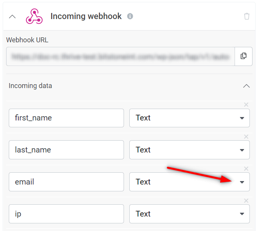Open the Text type dropdown for email
259x231 pixels.
click(190, 182)
